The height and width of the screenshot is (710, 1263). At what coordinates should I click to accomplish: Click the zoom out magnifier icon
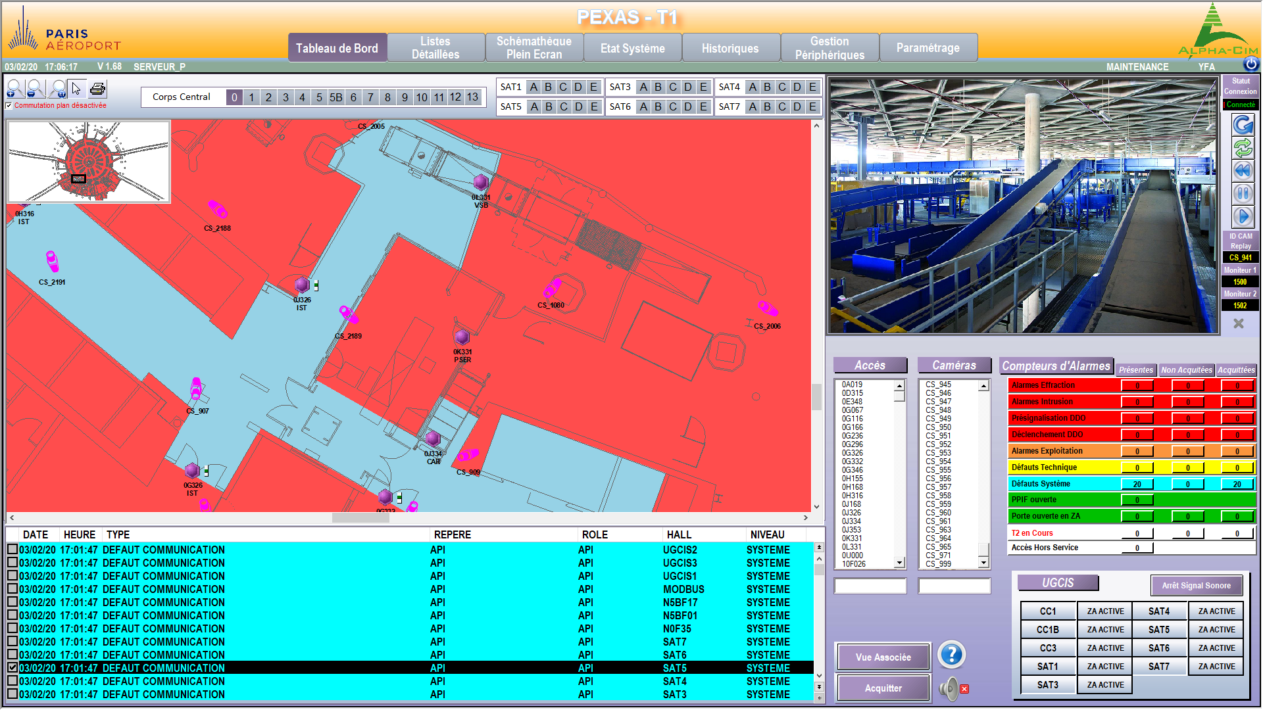pyautogui.click(x=36, y=88)
